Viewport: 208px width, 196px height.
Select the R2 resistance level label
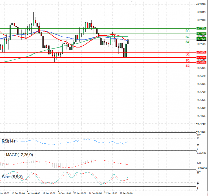(x=187, y=36)
